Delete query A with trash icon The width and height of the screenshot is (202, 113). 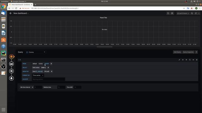197,60
